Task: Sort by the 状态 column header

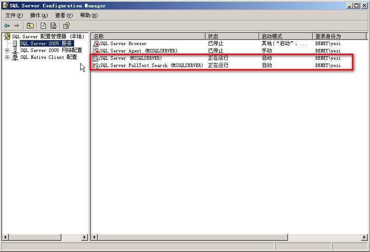Action: click(x=232, y=36)
